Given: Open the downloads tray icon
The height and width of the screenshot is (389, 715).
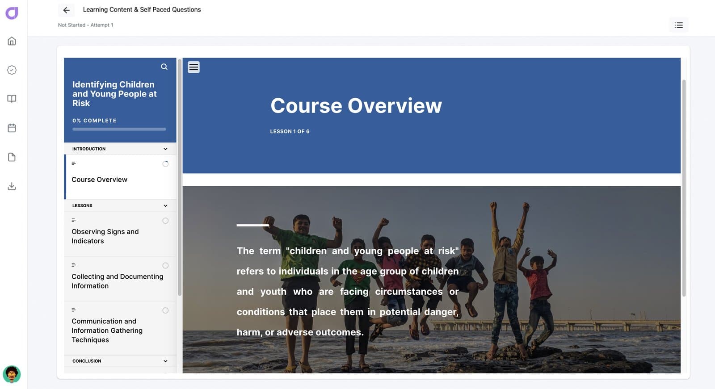Looking at the screenshot, I should [12, 186].
